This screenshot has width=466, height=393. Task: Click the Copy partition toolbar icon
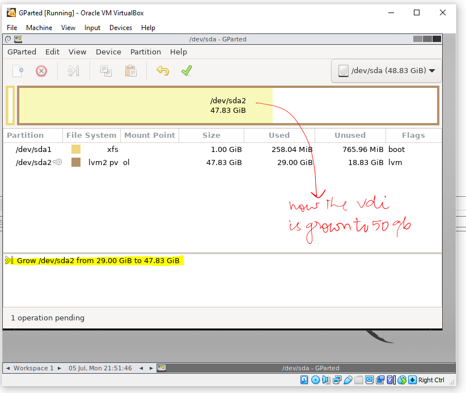[106, 71]
